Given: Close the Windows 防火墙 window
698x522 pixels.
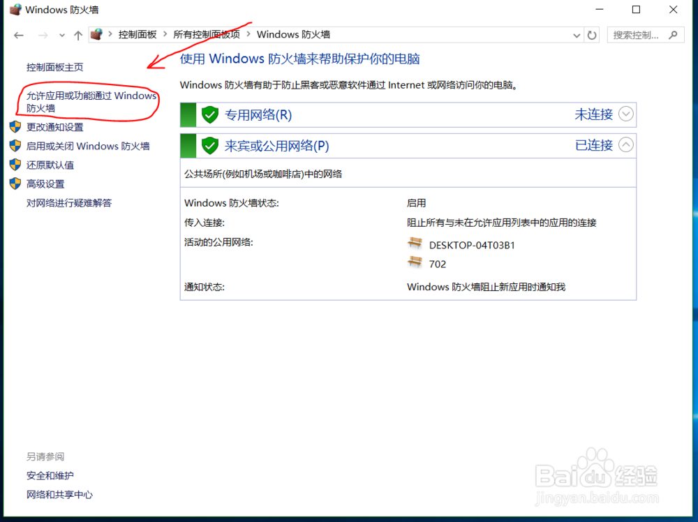Looking at the screenshot, I should click(x=673, y=9).
